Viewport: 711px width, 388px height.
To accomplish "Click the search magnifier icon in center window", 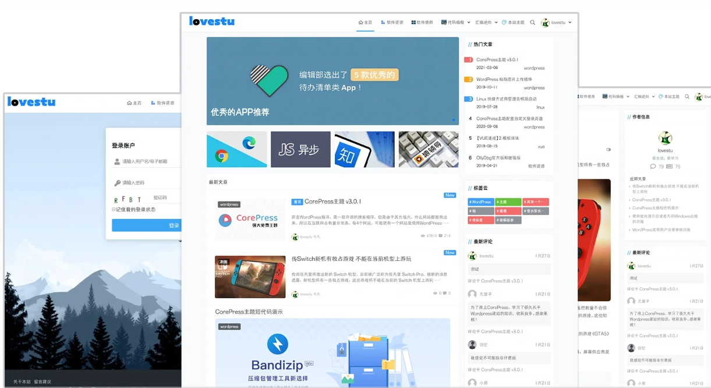I will (532, 22).
